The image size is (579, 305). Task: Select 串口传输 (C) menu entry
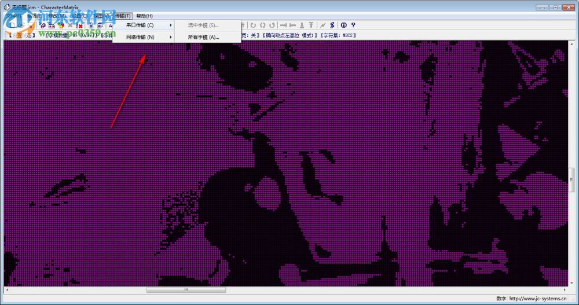(144, 25)
